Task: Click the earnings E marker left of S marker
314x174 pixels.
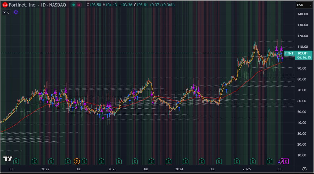Action: coord(68,161)
